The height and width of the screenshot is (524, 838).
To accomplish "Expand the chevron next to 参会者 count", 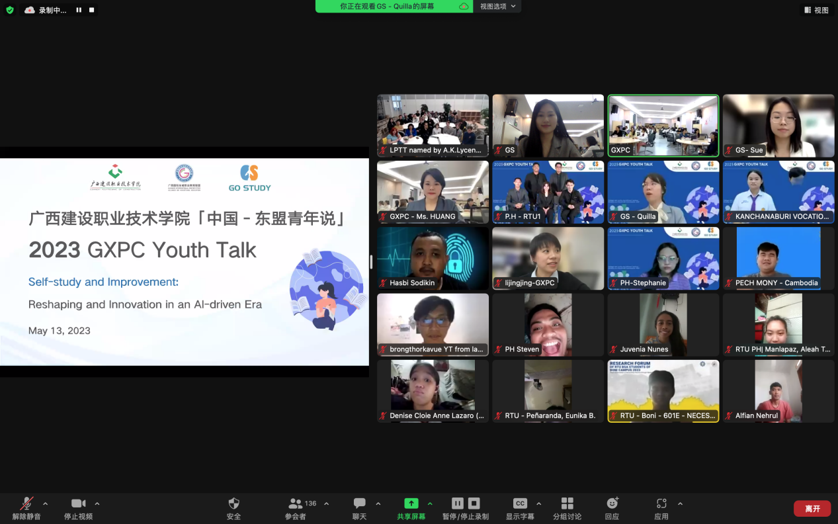I will click(x=326, y=503).
